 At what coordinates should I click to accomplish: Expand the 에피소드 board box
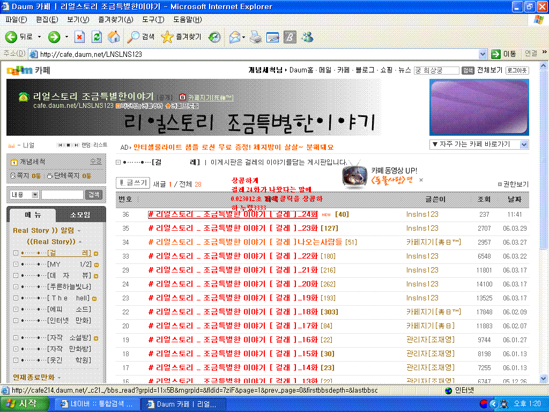pos(16,309)
